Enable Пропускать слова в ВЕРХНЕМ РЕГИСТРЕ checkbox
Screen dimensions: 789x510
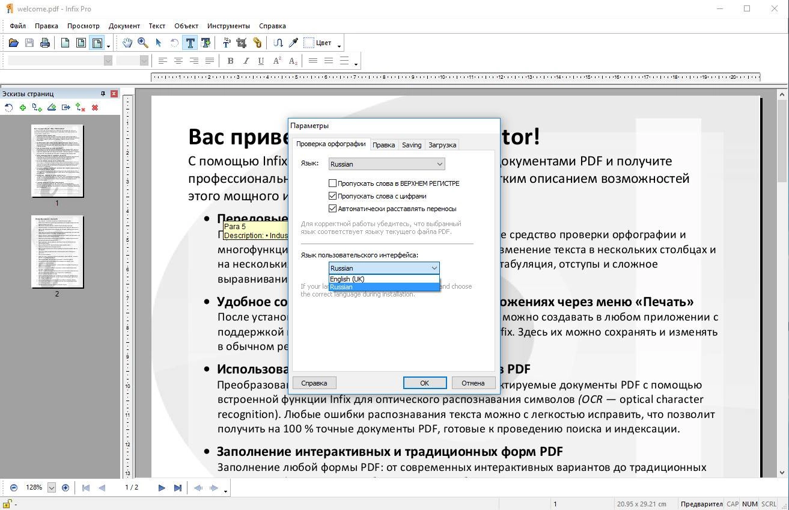coord(333,183)
